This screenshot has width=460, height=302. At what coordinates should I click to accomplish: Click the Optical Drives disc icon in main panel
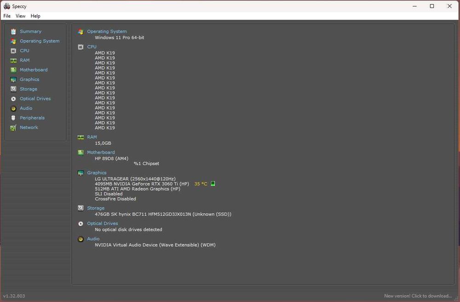(x=80, y=224)
